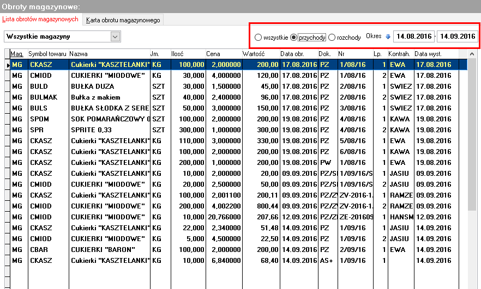Open the 'Lista obrotów magazynowych' tab
Image resolution: width=481 pixels, height=289 pixels.
40,19
